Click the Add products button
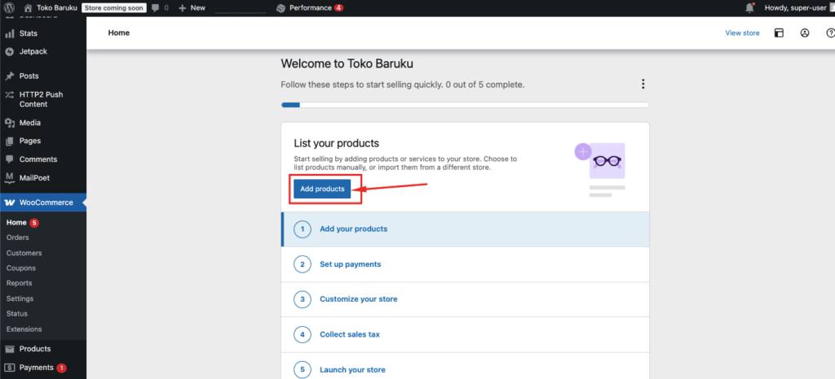Image resolution: width=835 pixels, height=379 pixels. point(322,189)
